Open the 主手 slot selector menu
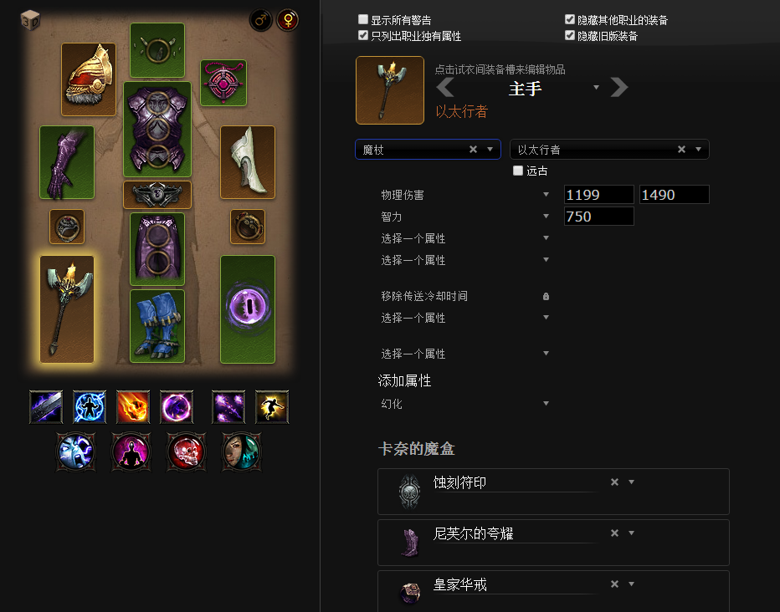The image size is (780, 612). [597, 88]
